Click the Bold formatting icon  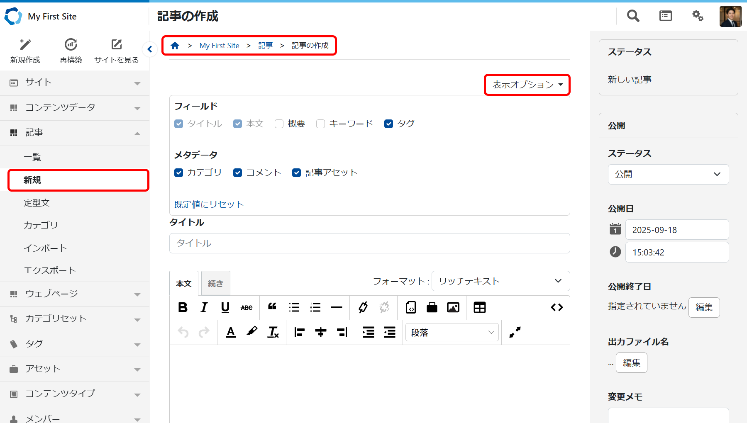coord(183,307)
